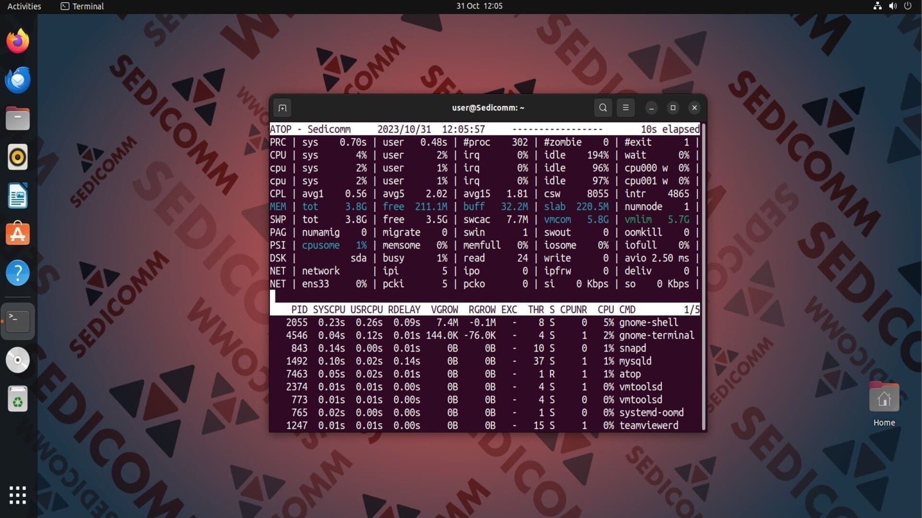Screen dimensions: 922x518
Task: Click the user@Sedicomm: ~ window title
Action: coord(488,108)
